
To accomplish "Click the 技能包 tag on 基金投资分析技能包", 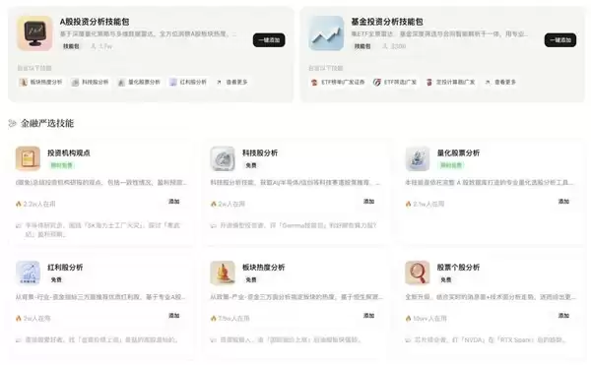I will tap(362, 46).
